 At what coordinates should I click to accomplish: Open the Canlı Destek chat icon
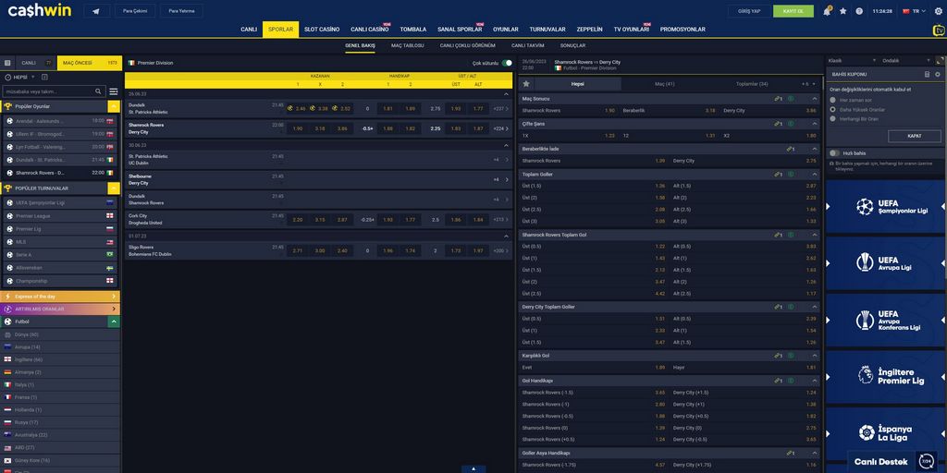pos(927,462)
